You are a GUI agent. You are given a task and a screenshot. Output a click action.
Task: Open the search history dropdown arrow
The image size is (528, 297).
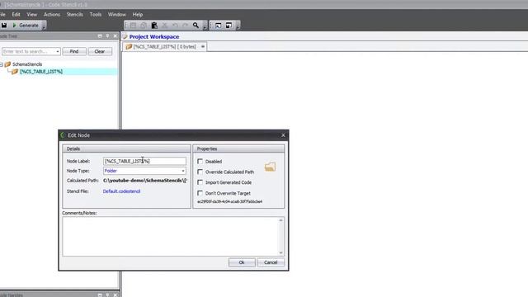click(58, 51)
